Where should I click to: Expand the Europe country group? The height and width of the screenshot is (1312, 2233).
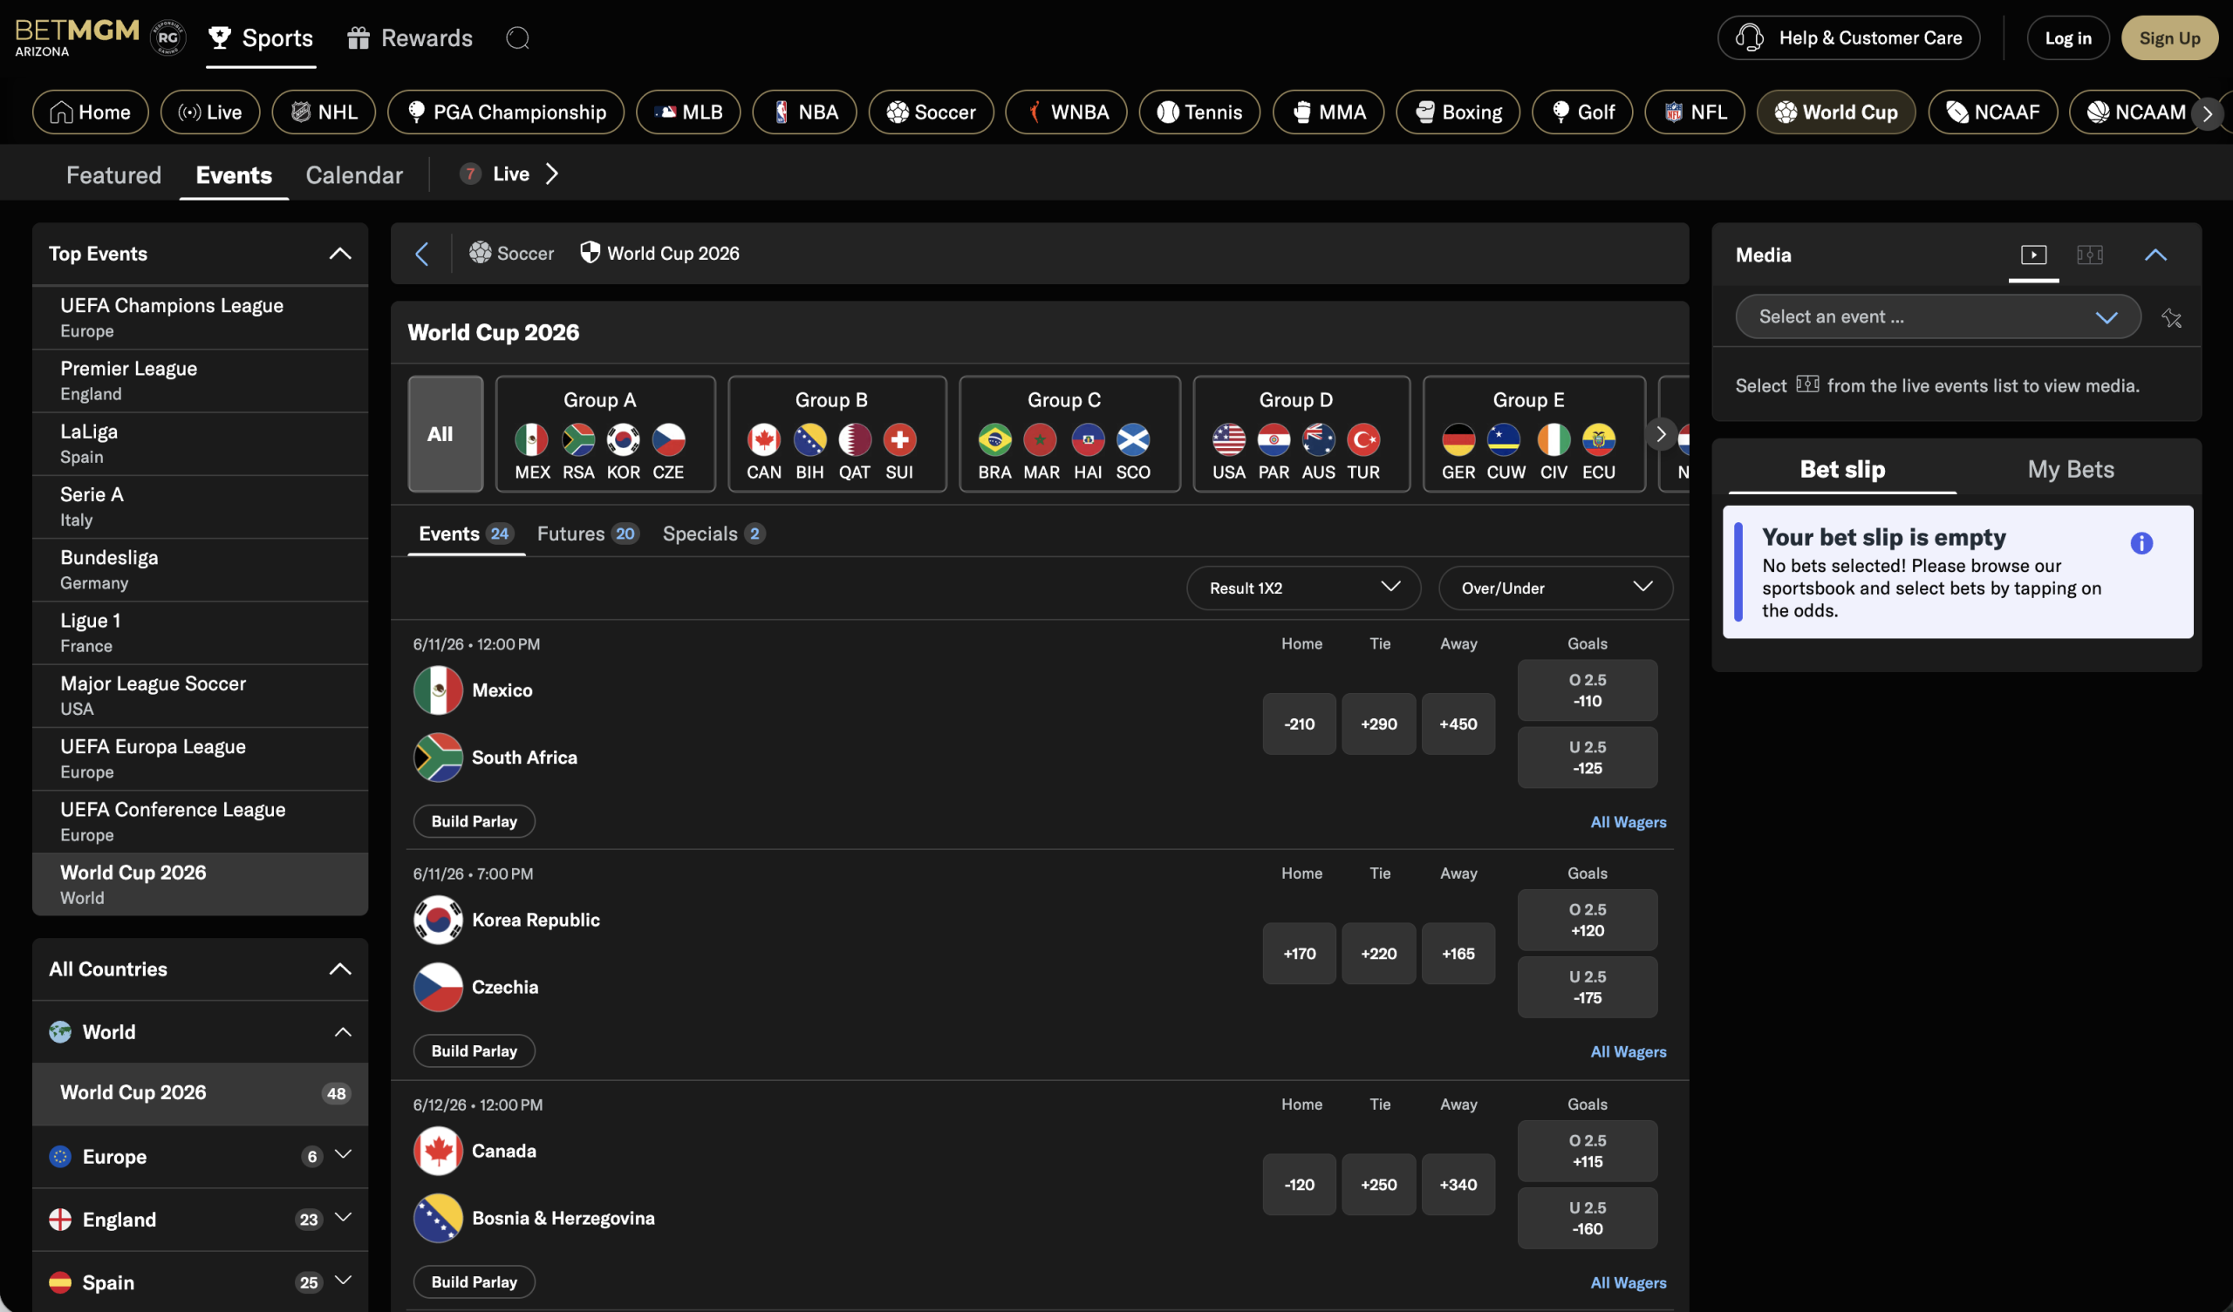(344, 1154)
